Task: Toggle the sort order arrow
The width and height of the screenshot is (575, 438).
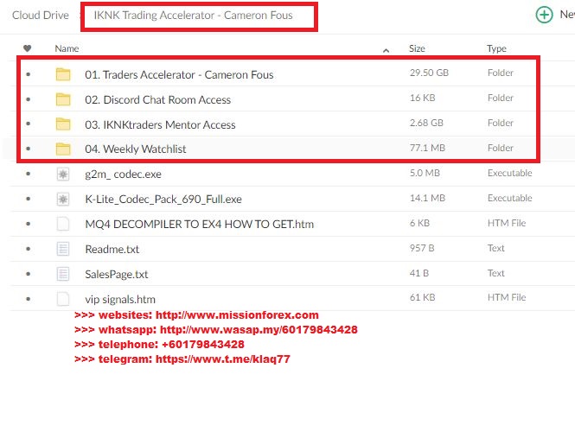Action: pos(386,51)
